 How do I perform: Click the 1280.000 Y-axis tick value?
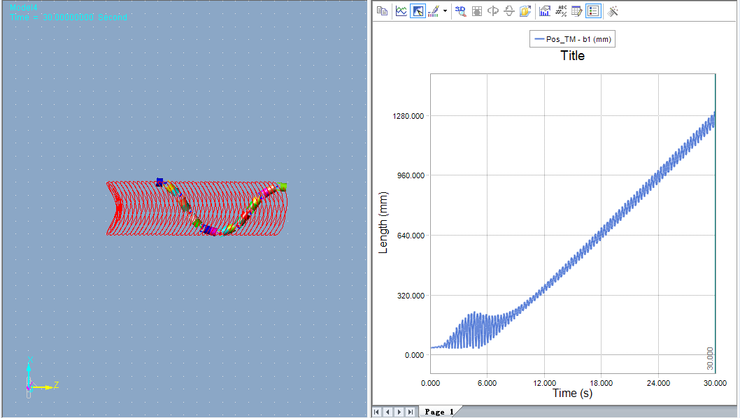pos(408,116)
